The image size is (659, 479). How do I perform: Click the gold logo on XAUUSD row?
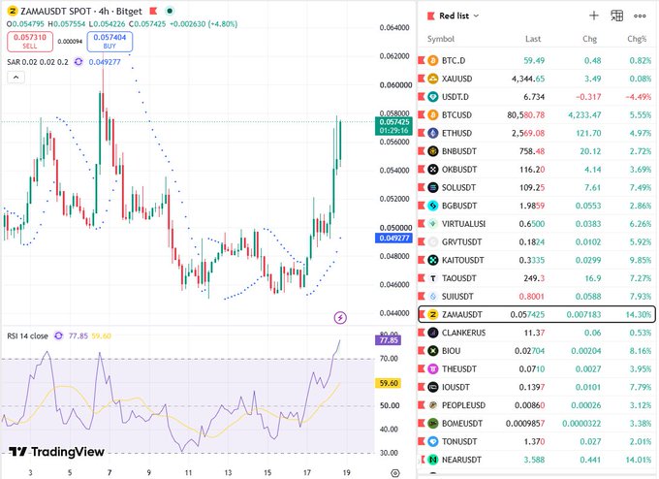(433, 79)
